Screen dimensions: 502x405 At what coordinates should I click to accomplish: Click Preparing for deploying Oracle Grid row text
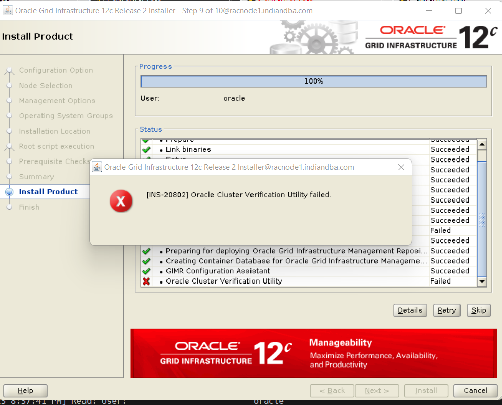tap(296, 251)
